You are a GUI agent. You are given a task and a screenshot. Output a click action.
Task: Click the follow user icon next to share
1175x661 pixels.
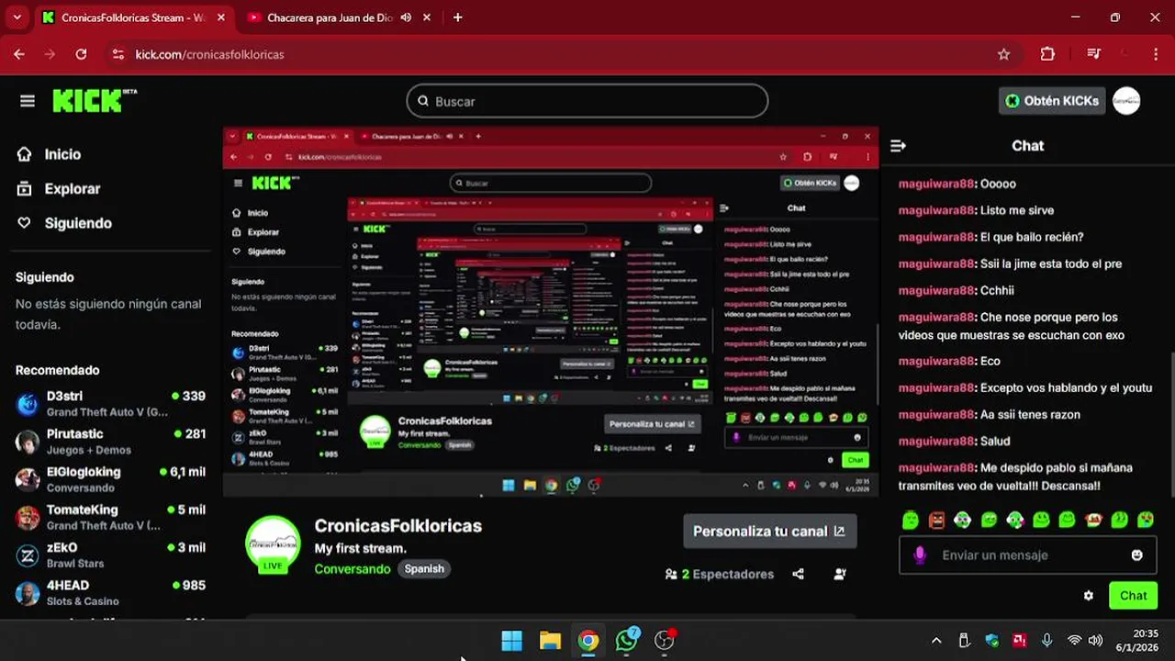tap(840, 574)
